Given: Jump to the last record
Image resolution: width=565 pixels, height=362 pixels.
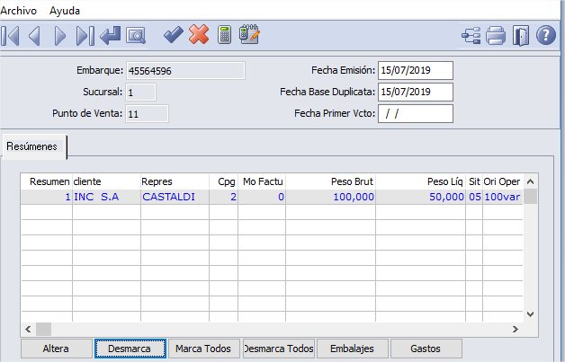Looking at the screenshot, I should pos(85,36).
